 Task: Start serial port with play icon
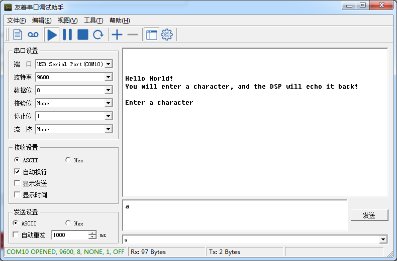pos(52,35)
